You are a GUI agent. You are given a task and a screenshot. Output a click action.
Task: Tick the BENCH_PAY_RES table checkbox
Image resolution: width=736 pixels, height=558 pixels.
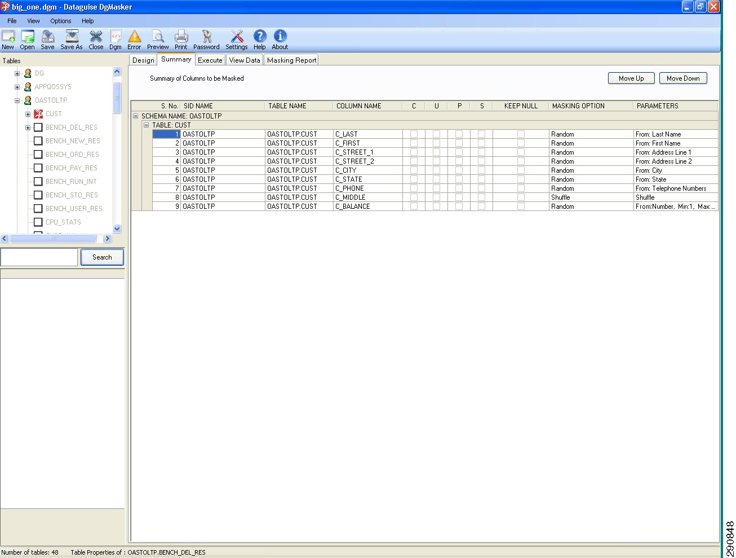(38, 168)
